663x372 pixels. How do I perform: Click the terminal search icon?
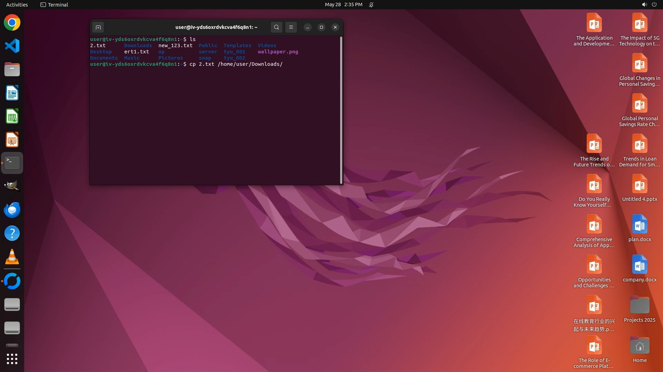click(276, 27)
